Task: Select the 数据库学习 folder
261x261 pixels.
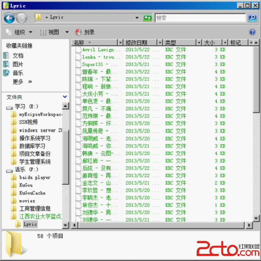Action: coord(28,146)
